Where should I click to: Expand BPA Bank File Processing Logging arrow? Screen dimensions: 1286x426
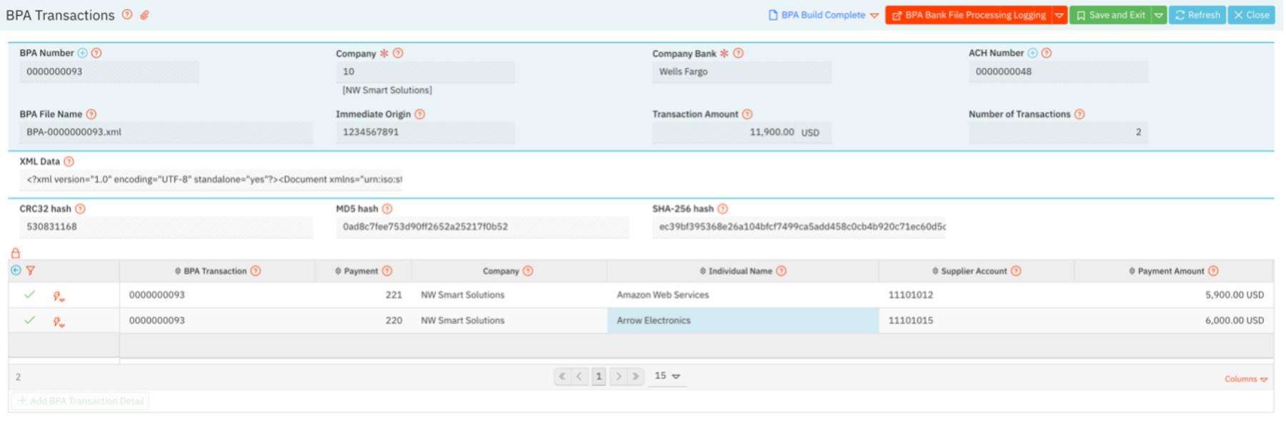(x=1060, y=16)
